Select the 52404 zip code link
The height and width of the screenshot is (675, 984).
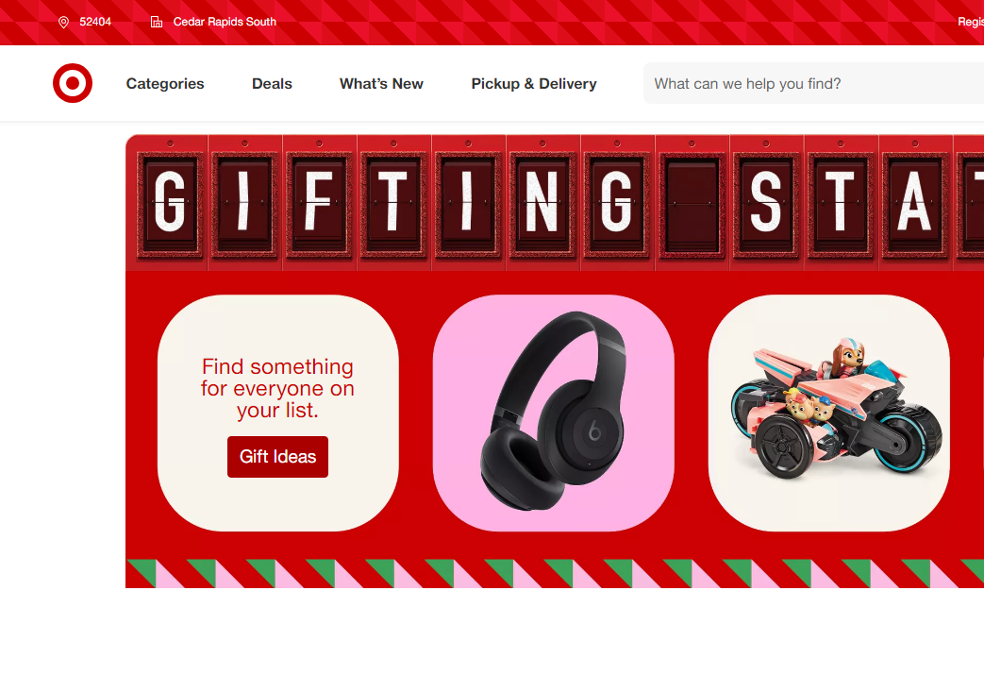point(95,22)
